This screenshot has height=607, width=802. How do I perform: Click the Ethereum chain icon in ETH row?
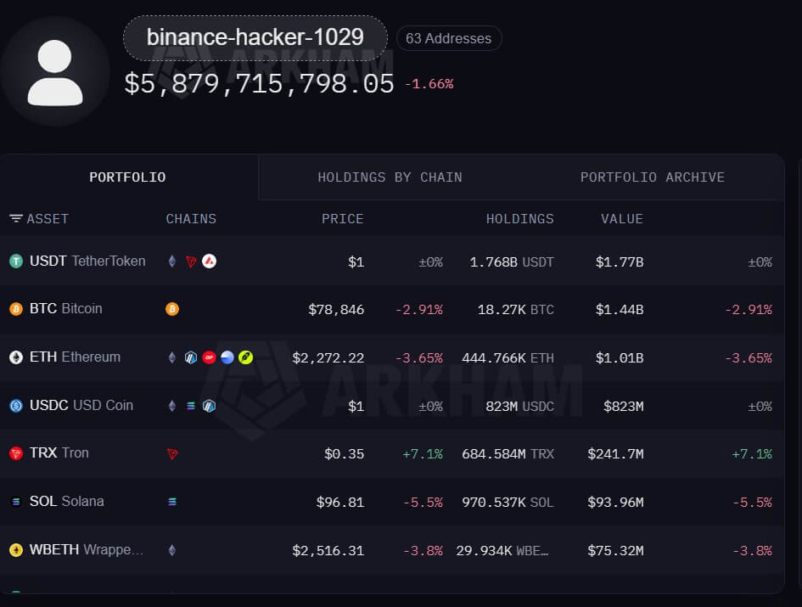(172, 357)
